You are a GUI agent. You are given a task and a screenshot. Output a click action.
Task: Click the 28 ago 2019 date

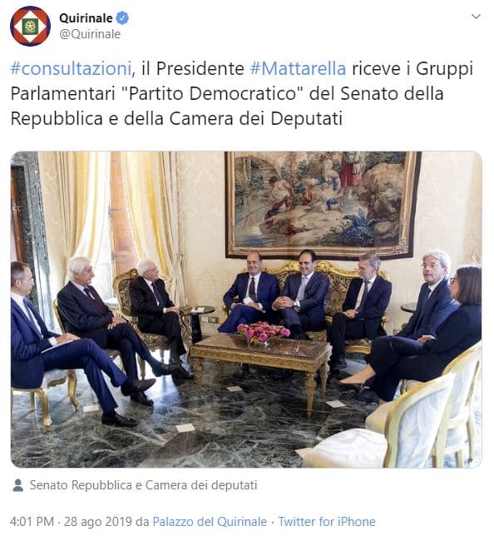(x=98, y=522)
